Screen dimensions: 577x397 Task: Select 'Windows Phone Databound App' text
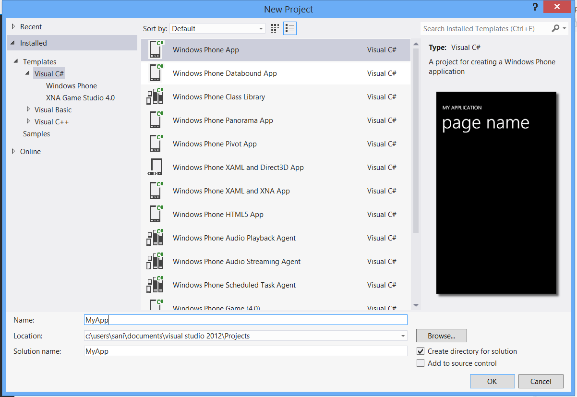pyautogui.click(x=225, y=73)
